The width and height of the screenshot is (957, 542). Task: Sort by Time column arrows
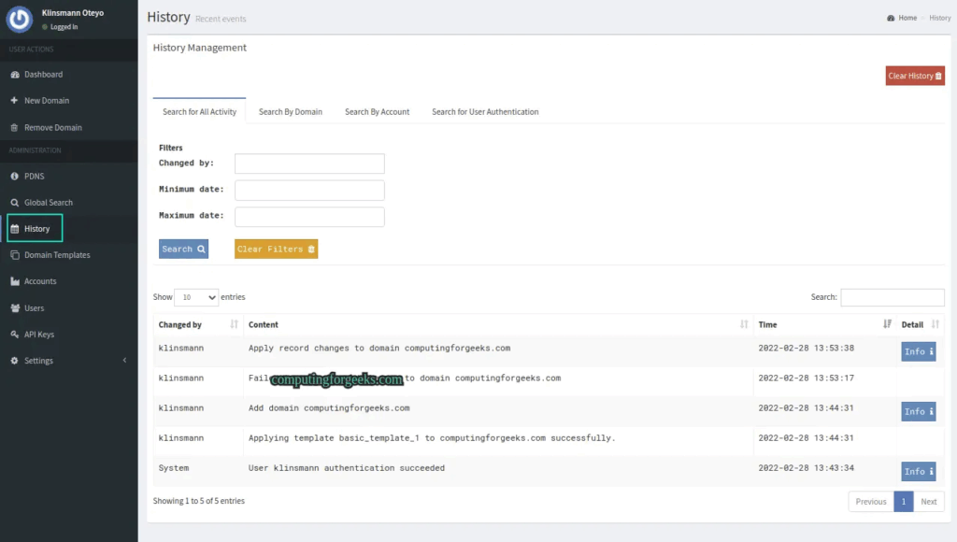(x=887, y=324)
